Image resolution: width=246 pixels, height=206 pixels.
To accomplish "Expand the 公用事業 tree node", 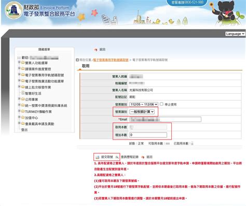I will [19, 99].
